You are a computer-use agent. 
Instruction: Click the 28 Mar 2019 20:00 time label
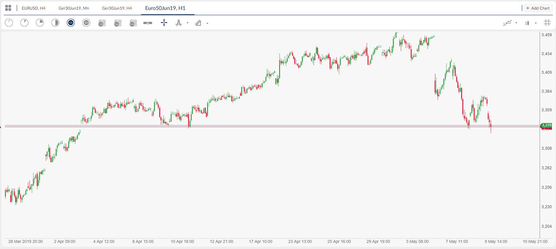(25, 242)
